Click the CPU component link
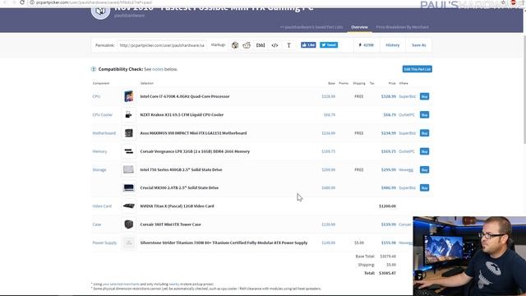This screenshot has height=296, width=526. click(x=96, y=96)
